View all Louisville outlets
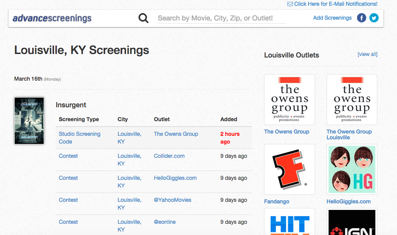 pyautogui.click(x=367, y=54)
